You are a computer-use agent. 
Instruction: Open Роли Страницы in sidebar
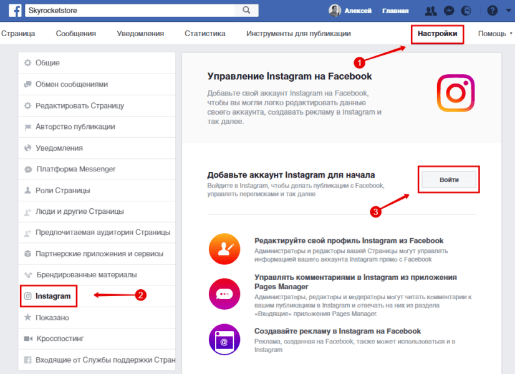97,191
